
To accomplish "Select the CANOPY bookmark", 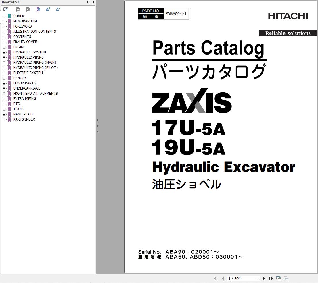I will coord(20,78).
